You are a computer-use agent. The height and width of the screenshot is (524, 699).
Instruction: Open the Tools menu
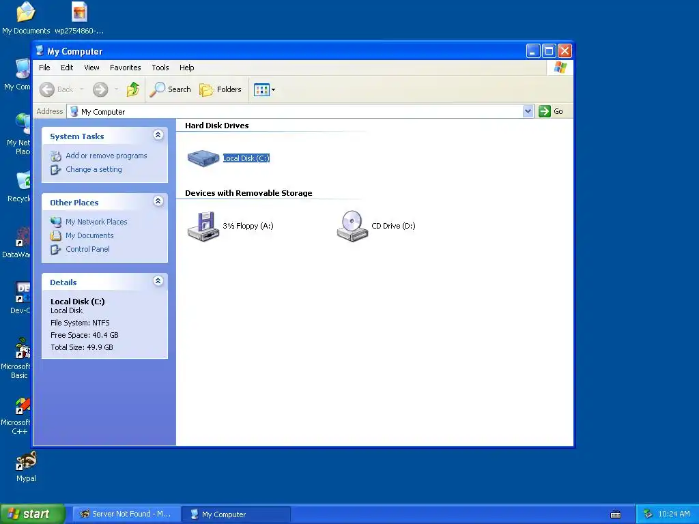160,68
